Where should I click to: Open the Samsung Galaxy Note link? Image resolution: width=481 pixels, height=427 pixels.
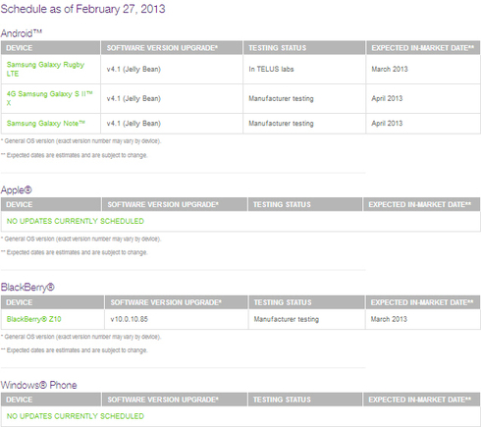pyautogui.click(x=46, y=124)
